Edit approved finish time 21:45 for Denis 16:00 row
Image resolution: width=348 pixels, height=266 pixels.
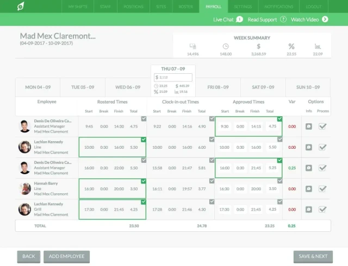click(x=256, y=168)
